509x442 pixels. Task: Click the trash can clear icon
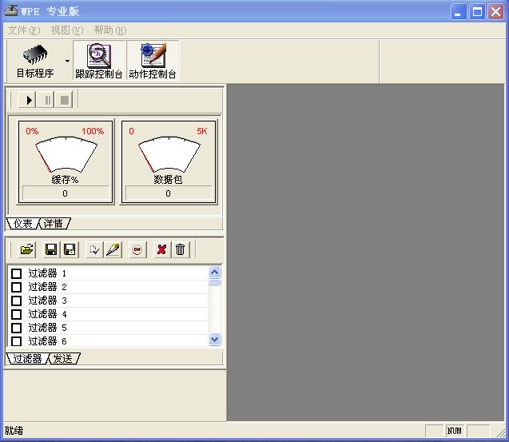(x=181, y=249)
